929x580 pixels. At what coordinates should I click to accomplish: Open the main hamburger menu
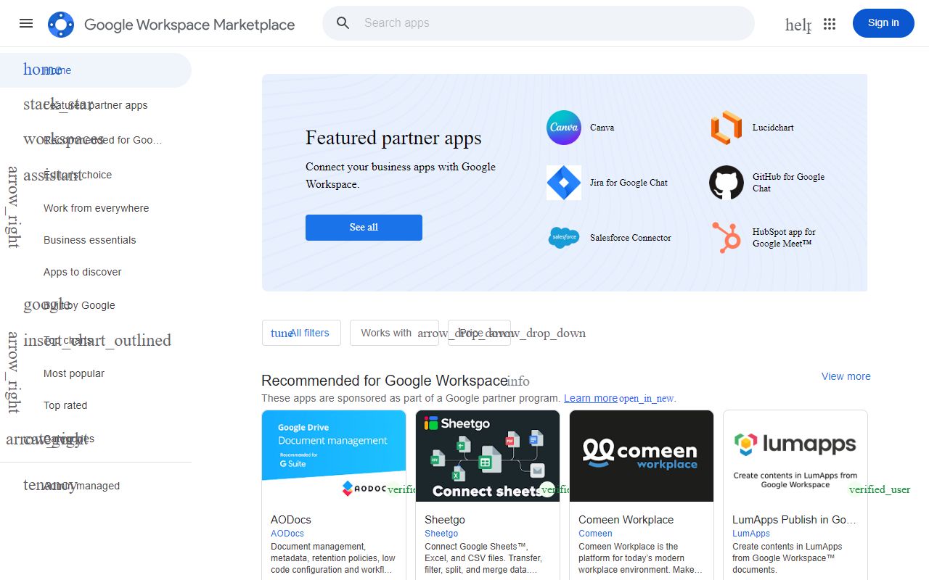[x=26, y=23]
